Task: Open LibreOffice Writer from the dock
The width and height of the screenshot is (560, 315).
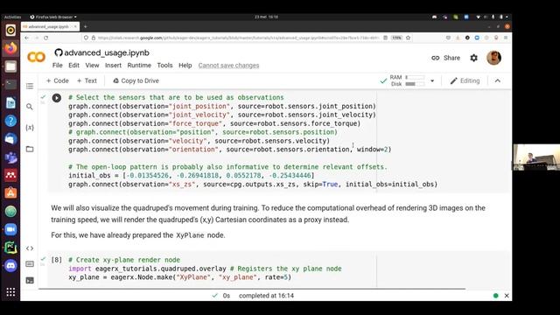Action: click(10, 102)
